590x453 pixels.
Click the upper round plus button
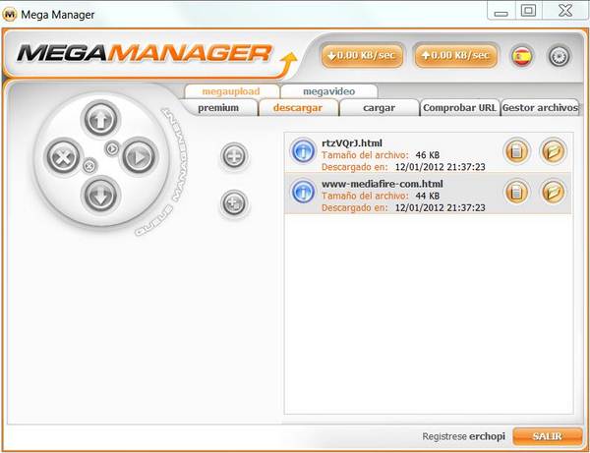pos(234,154)
